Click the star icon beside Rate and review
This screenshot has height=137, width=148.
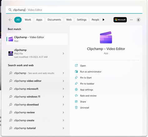[x=76, y=96]
